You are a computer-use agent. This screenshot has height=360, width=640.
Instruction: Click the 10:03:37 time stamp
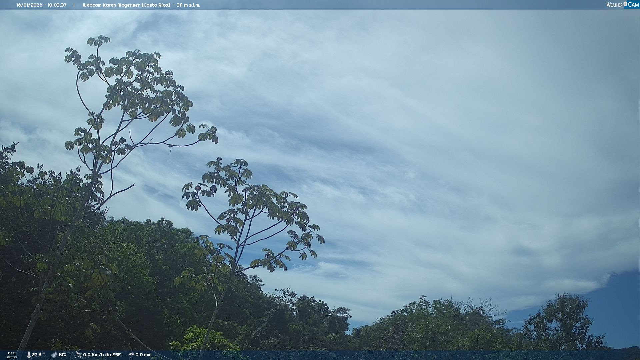[57, 5]
